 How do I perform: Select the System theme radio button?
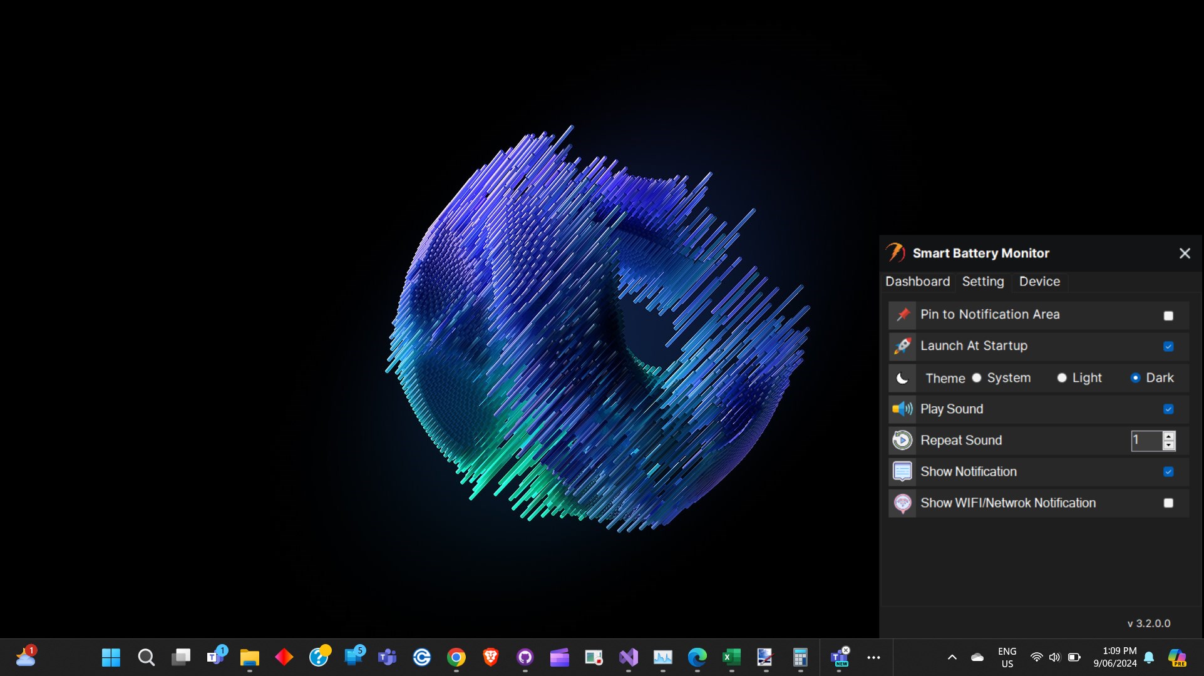(x=977, y=377)
